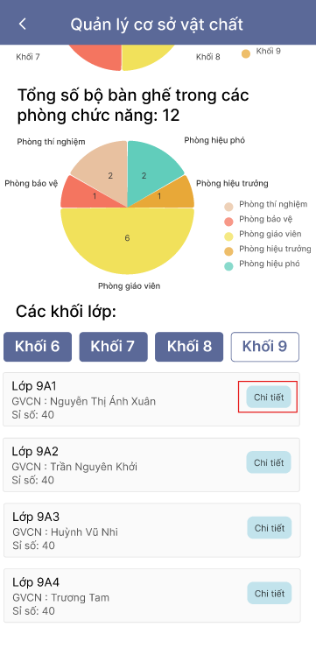Screen dimensions: 316x648
Task: Tap the back arrow in the header
Action: coord(22,24)
